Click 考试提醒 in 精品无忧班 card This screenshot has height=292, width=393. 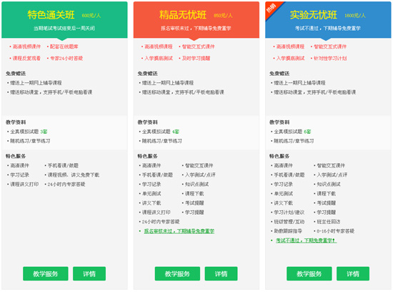(x=194, y=203)
